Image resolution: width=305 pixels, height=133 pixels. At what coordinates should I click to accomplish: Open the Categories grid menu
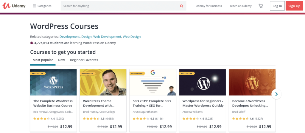tap(42, 6)
